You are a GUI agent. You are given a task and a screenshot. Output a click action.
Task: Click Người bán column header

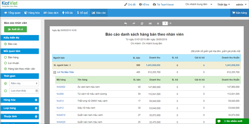pyautogui.click(x=59, y=58)
